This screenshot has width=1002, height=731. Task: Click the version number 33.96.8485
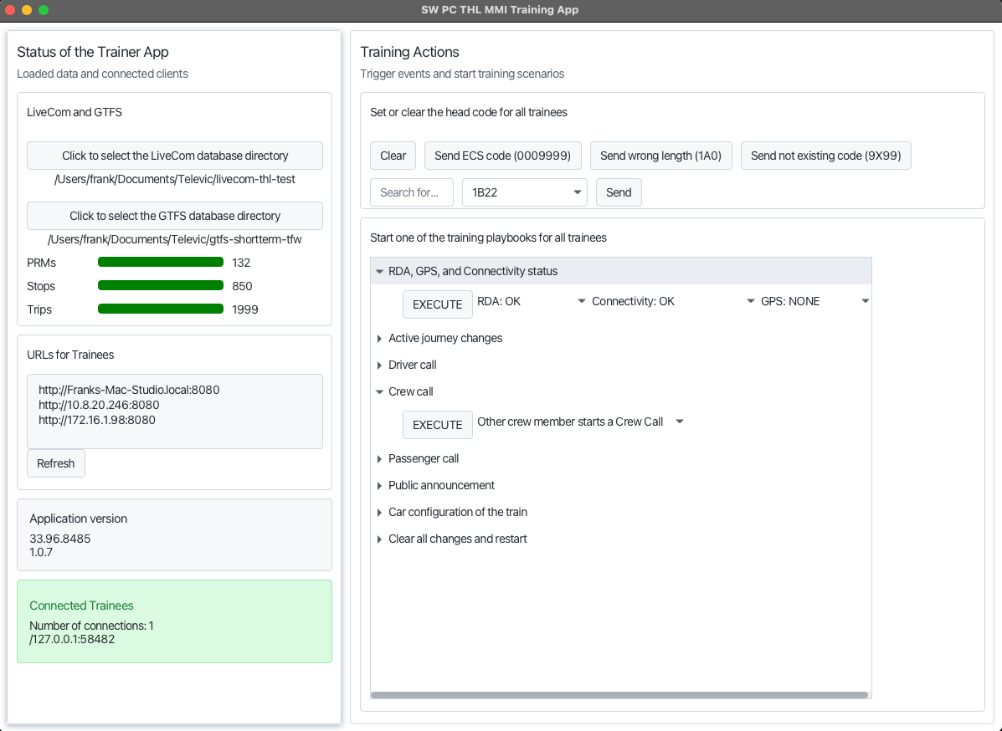[x=60, y=539]
